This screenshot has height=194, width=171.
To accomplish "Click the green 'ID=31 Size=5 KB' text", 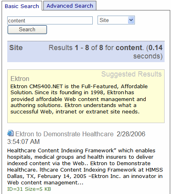I will [x=29, y=189].
